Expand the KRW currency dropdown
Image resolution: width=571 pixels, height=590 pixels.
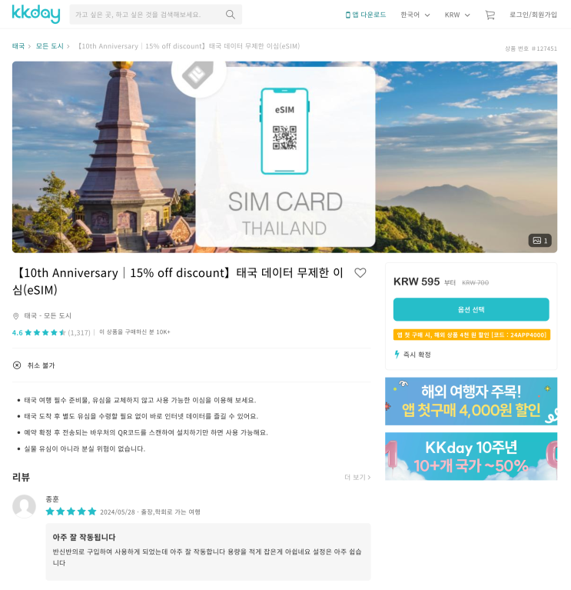pos(457,15)
